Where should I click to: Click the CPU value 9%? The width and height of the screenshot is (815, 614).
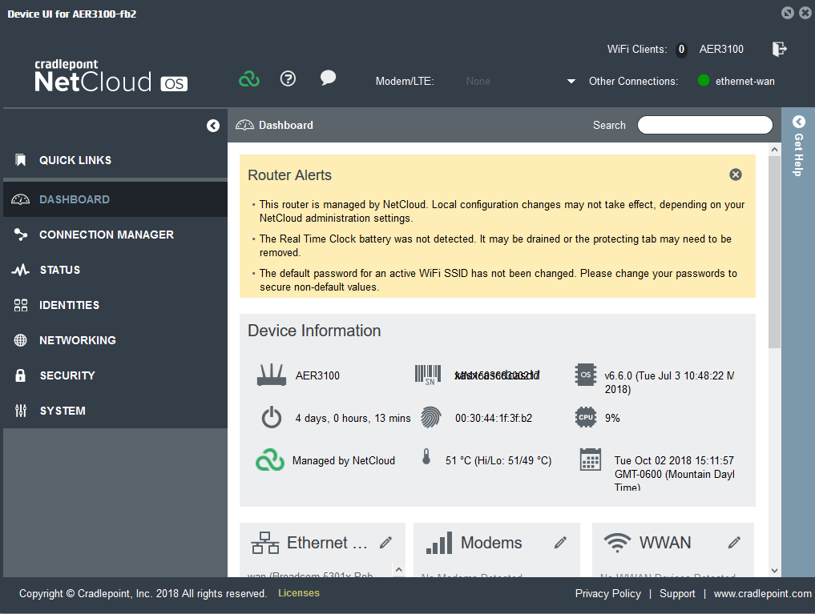[612, 419]
